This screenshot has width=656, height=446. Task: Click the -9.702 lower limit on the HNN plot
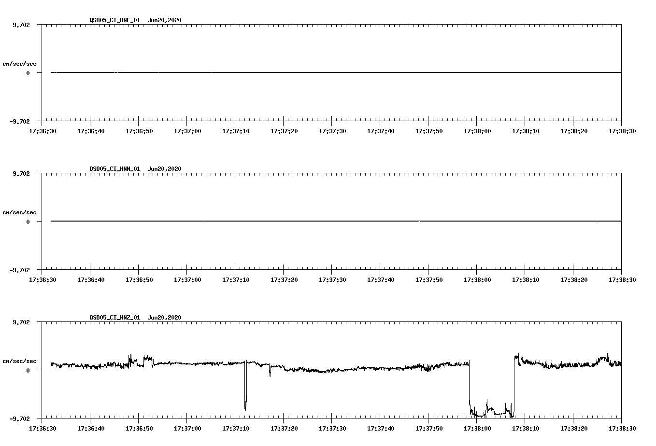[x=19, y=270]
